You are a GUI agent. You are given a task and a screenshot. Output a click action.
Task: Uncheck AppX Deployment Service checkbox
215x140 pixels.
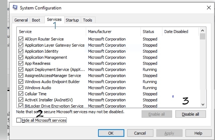pyautogui.click(x=21, y=70)
